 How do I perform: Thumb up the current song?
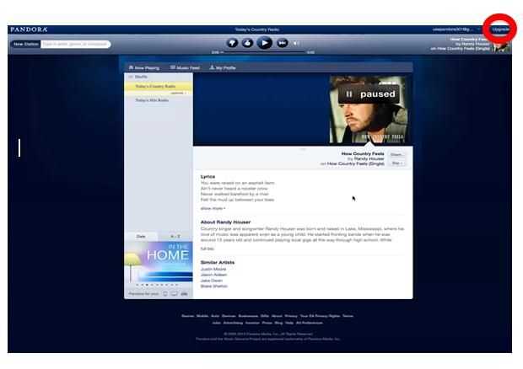tap(247, 43)
